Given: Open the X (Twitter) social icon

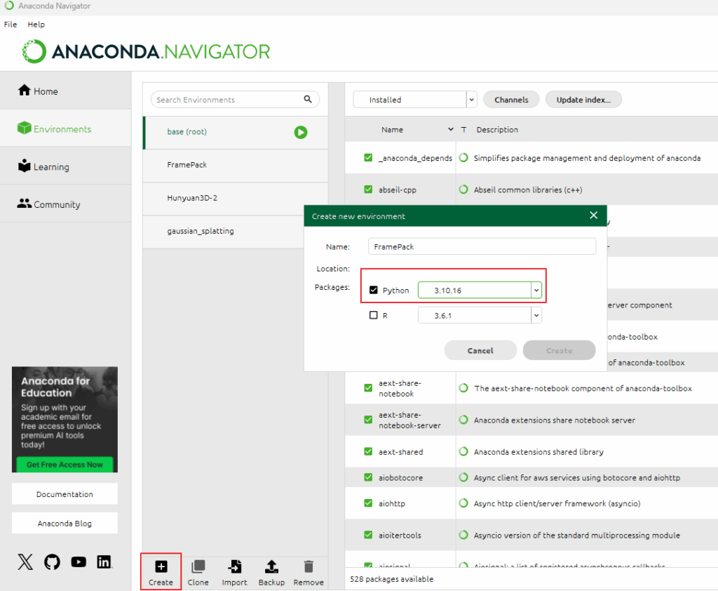Looking at the screenshot, I should coord(26,562).
